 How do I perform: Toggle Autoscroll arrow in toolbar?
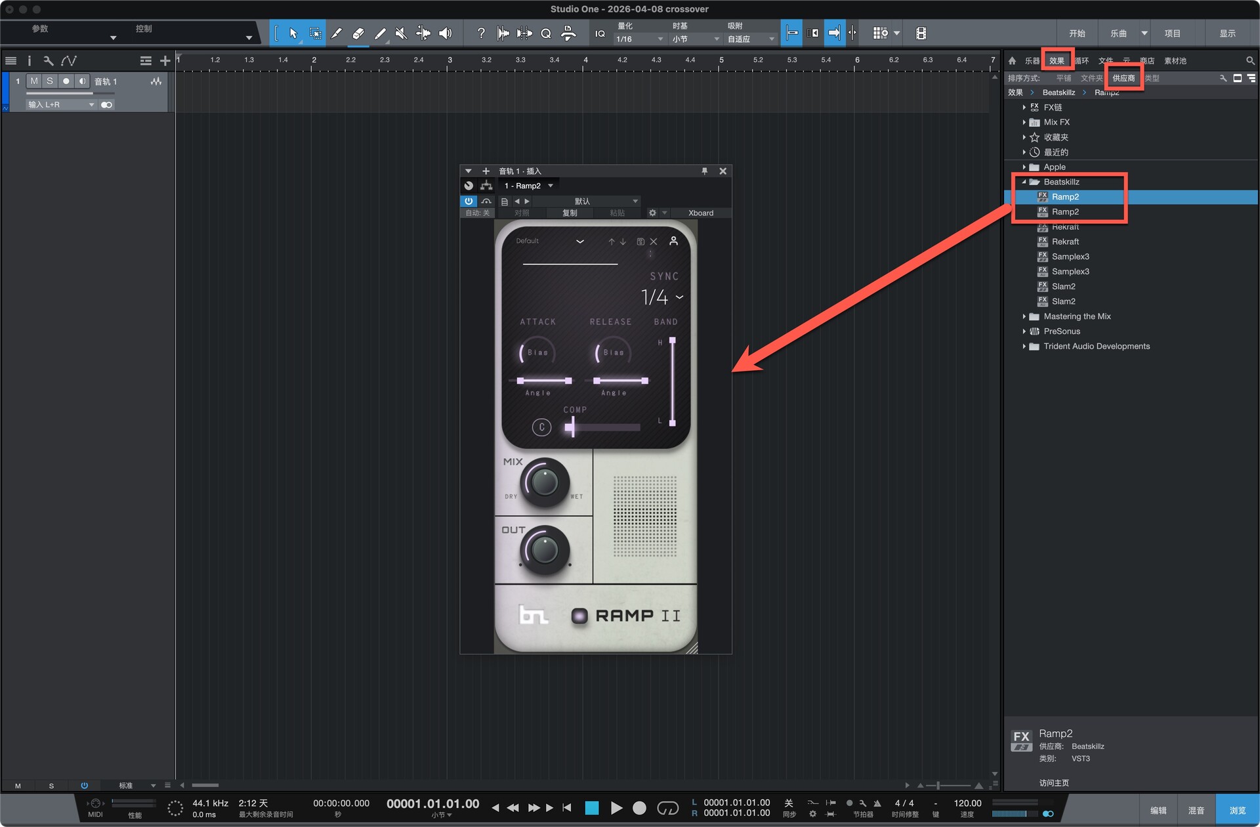tap(834, 33)
